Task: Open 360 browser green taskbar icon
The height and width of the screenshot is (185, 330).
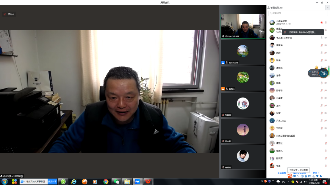Action: point(63,182)
